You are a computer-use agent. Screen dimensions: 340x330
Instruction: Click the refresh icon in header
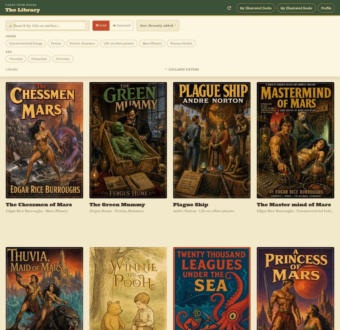tap(229, 8)
